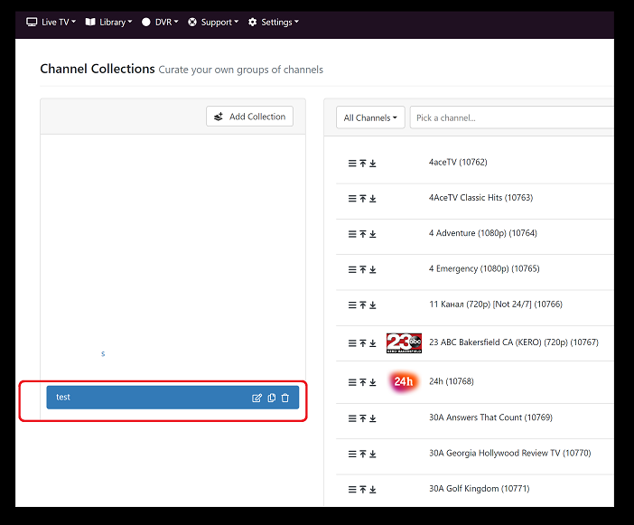Expand the Live TV menu
The height and width of the screenshot is (525, 634).
click(51, 22)
